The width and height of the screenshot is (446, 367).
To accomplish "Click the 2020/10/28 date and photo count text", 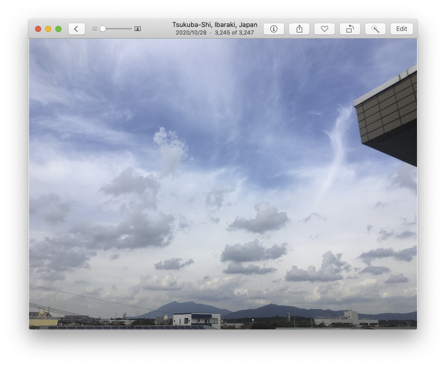I will 214,32.
